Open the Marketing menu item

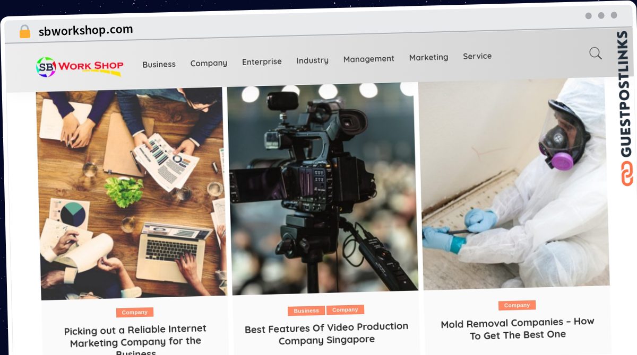tap(428, 57)
